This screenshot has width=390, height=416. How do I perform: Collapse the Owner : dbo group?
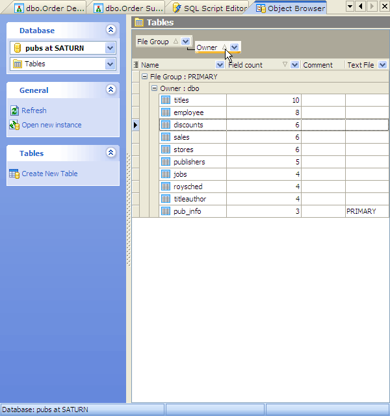coord(154,88)
